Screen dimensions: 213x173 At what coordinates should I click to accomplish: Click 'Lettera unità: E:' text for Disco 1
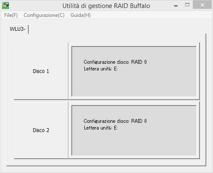[101, 69]
